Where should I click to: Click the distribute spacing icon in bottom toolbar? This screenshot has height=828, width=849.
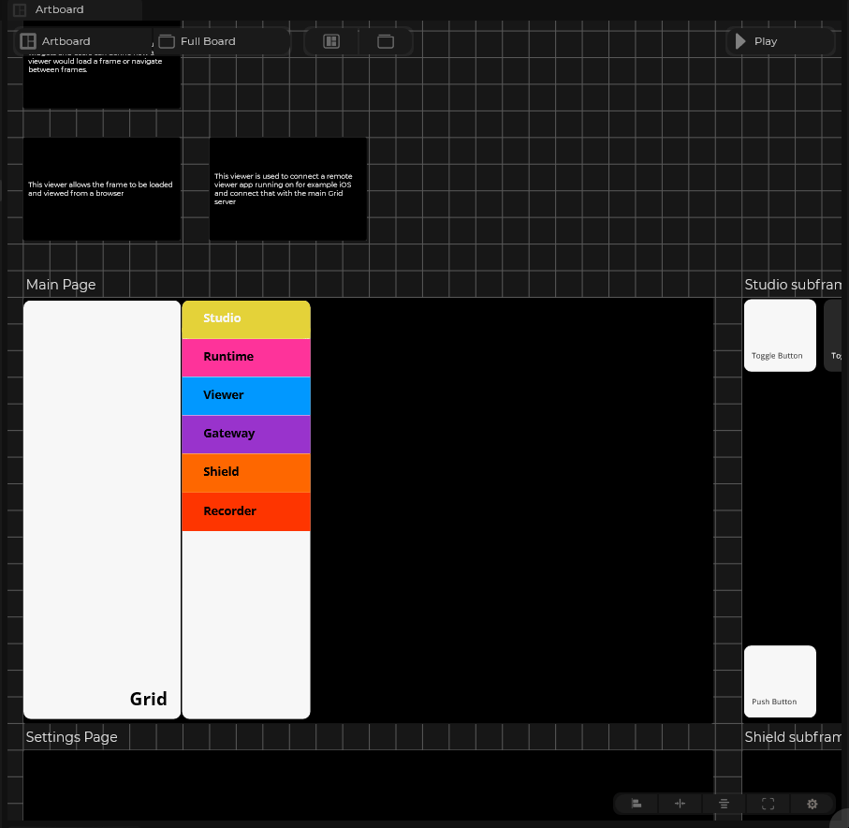click(681, 804)
